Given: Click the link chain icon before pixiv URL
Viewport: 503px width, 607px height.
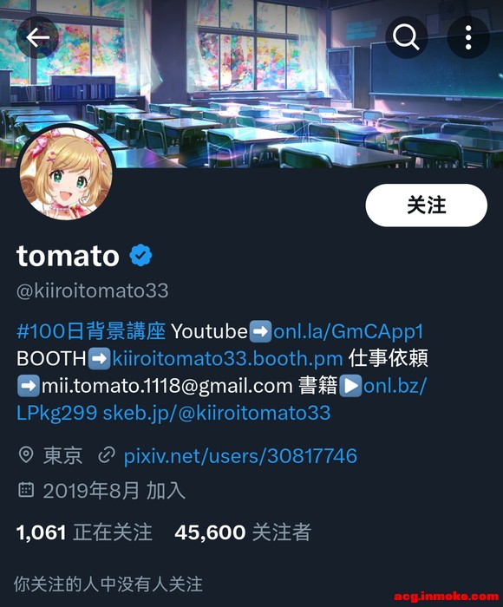Looking at the screenshot, I should (x=107, y=455).
